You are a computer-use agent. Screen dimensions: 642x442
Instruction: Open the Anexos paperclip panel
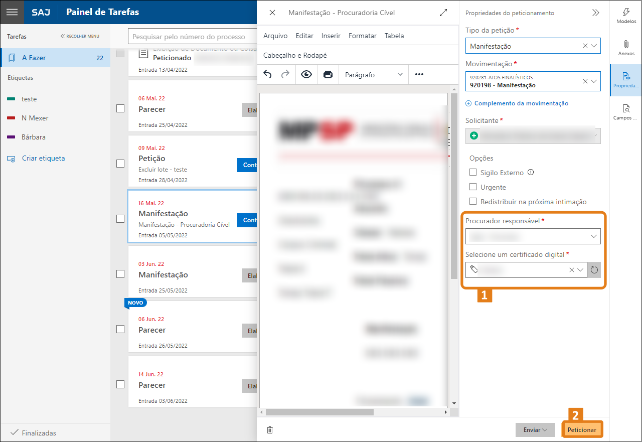tap(626, 48)
